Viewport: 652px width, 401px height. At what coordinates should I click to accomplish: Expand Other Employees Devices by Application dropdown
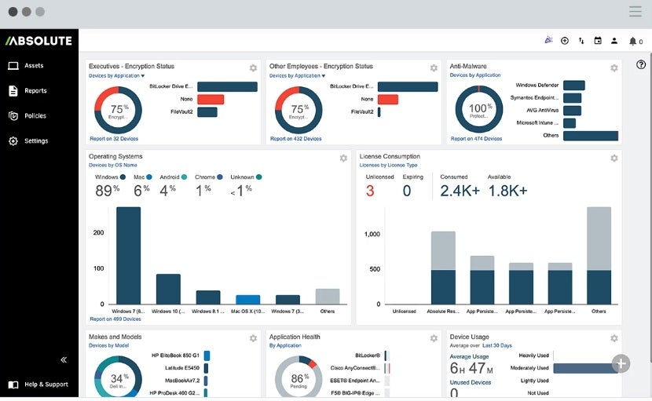[297, 75]
